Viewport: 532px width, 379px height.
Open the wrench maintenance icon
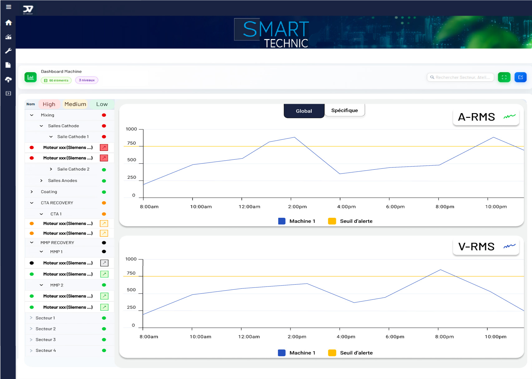(8, 51)
